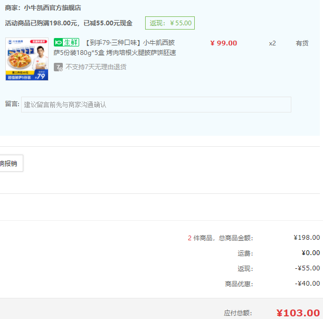Click merchant name 小牛凯西官方旗舰店
Image resolution: width=323 pixels, height=319 pixels.
click(x=53, y=8)
